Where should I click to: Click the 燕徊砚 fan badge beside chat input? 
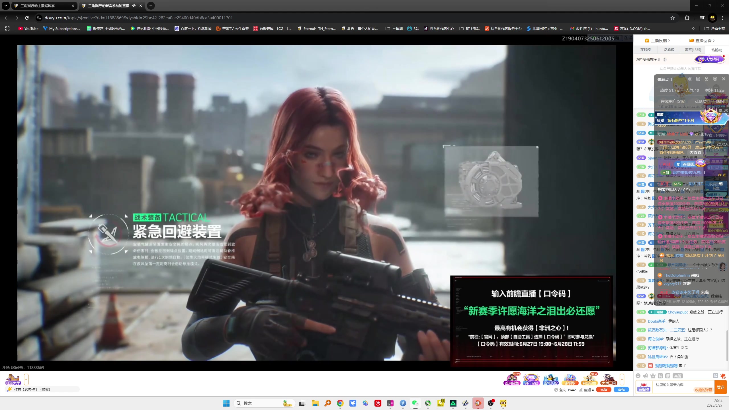pos(644,387)
